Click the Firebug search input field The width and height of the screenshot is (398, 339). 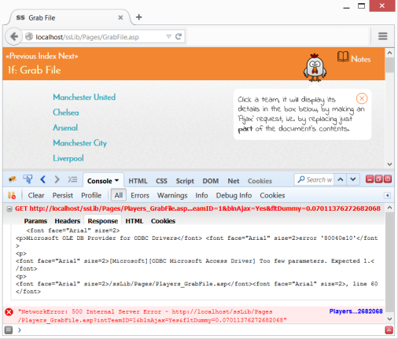(314, 179)
